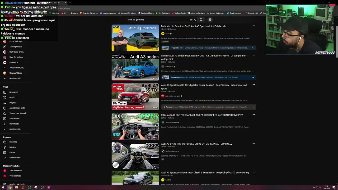The image size is (338, 190).
Task: Open more options for A3 8Y top speed video
Action: click(253, 144)
